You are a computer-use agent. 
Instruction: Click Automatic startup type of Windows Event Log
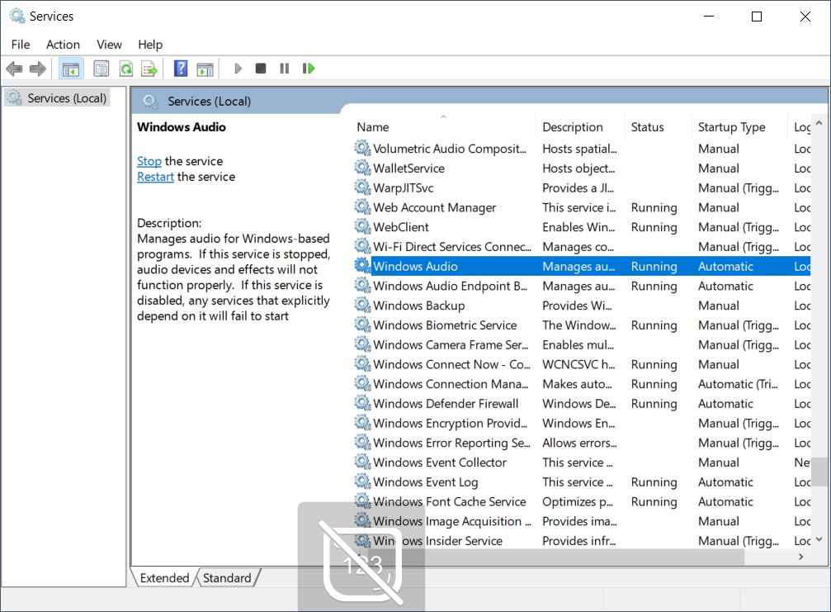(x=725, y=482)
